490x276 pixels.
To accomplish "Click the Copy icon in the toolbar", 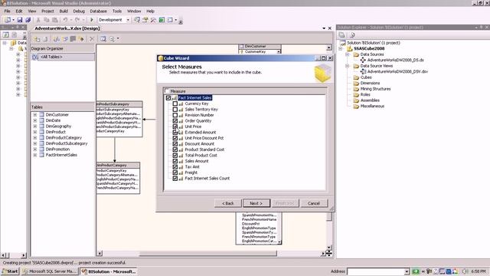I will click(x=46, y=20).
